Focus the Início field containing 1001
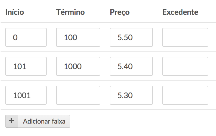Screen dimensions: 216x136 26,95
